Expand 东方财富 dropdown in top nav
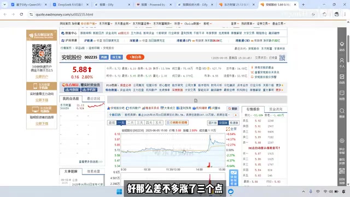This screenshot has width=350, height=197. click(x=106, y=24)
